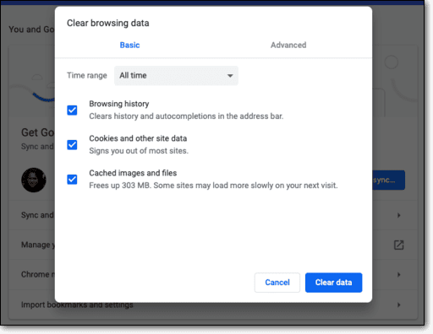
Task: Open the Manage your account external link icon
Action: pyautogui.click(x=398, y=245)
